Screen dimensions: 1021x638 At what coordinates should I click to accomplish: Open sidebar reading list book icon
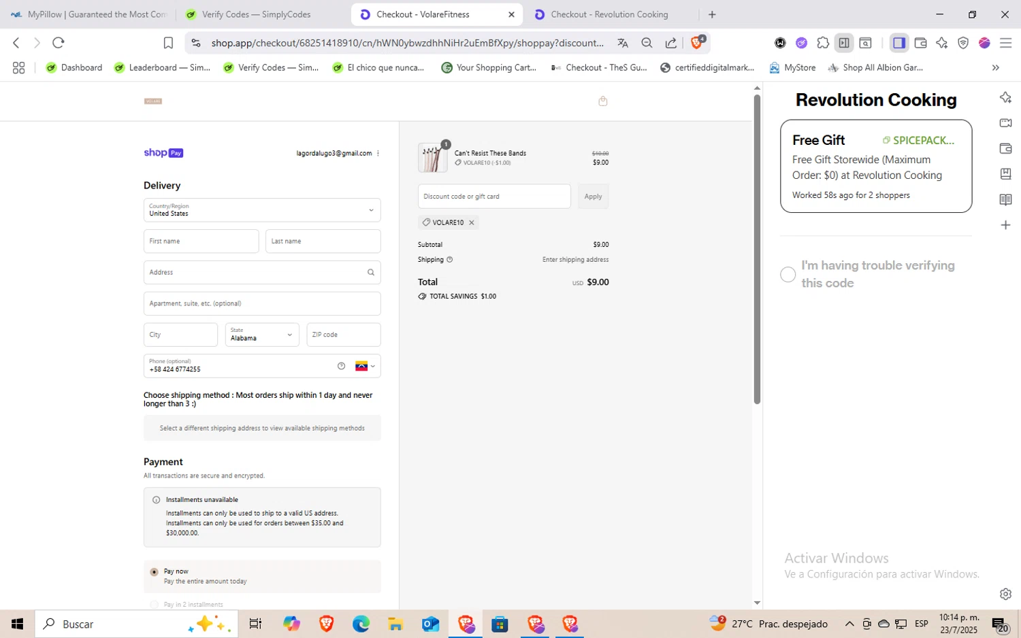pos(1005,199)
